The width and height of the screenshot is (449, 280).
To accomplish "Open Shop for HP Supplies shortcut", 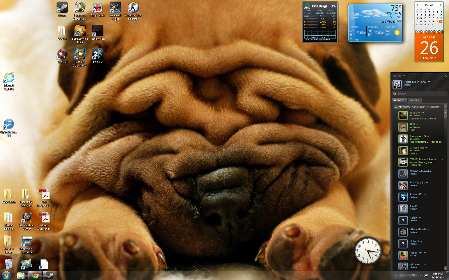I will [27, 245].
